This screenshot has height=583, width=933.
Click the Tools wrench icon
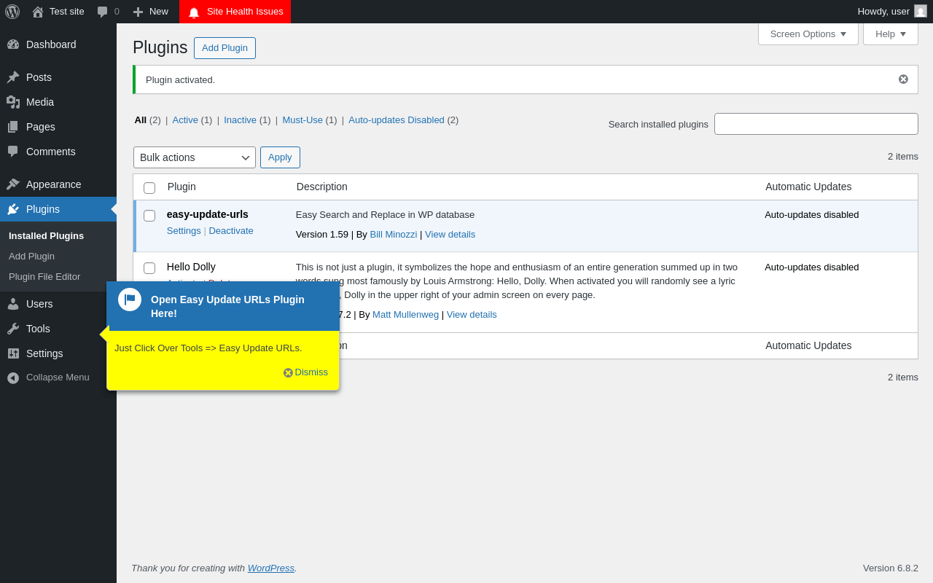[13, 329]
